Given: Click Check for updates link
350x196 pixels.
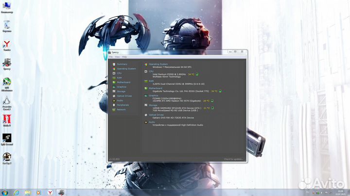Looking at the screenshot, I should [233, 159].
